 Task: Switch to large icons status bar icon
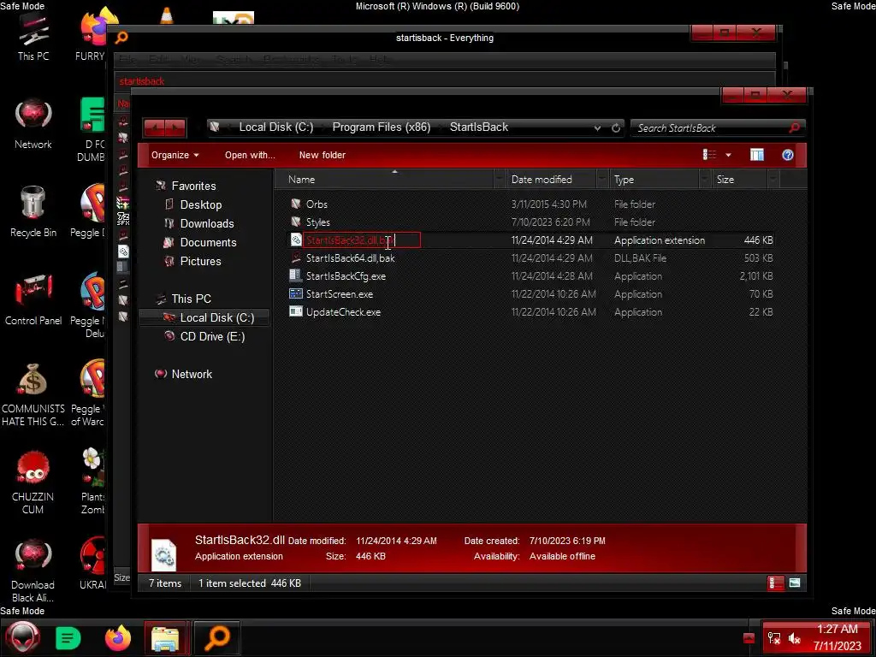tap(795, 583)
